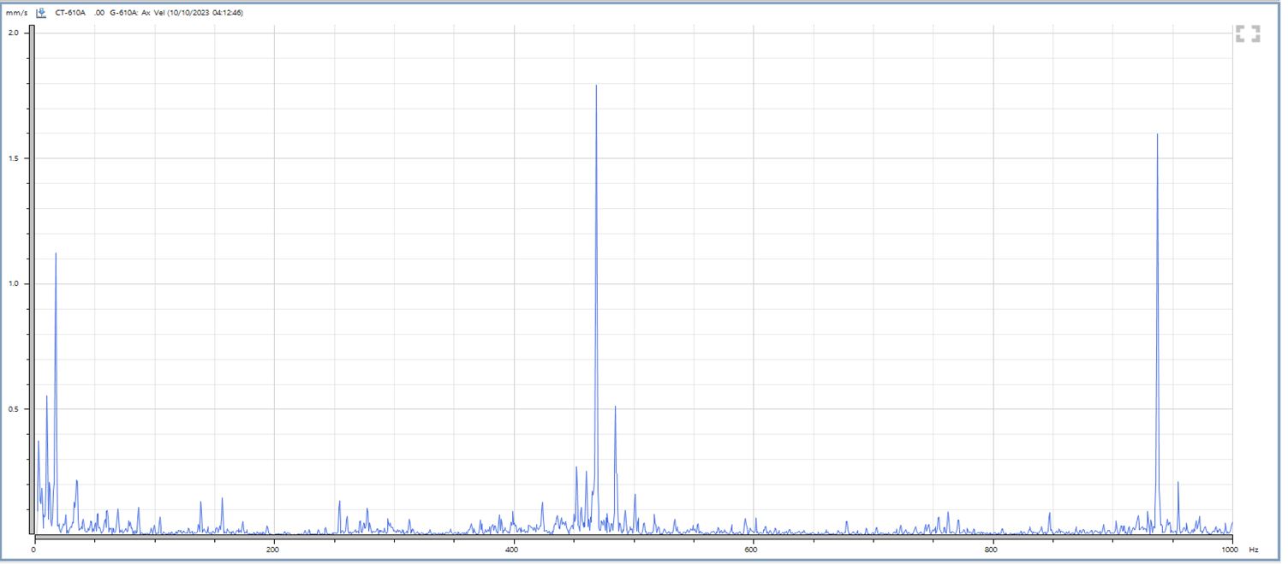Click the 800 label on the X-axis
The height and width of the screenshot is (565, 1288).
click(x=992, y=549)
